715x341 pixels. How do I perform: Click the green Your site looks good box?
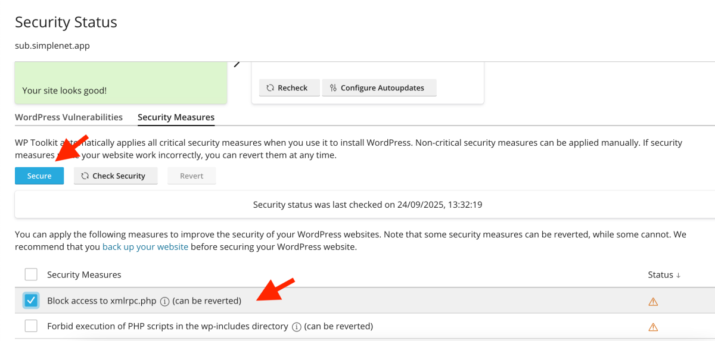click(121, 83)
